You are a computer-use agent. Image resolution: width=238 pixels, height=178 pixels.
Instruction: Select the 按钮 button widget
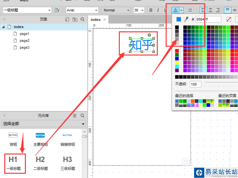(x=13, y=139)
